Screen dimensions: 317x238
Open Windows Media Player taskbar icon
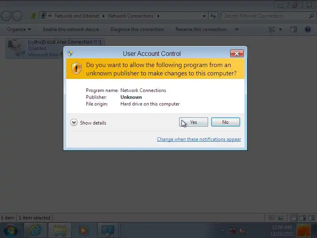pos(84,230)
